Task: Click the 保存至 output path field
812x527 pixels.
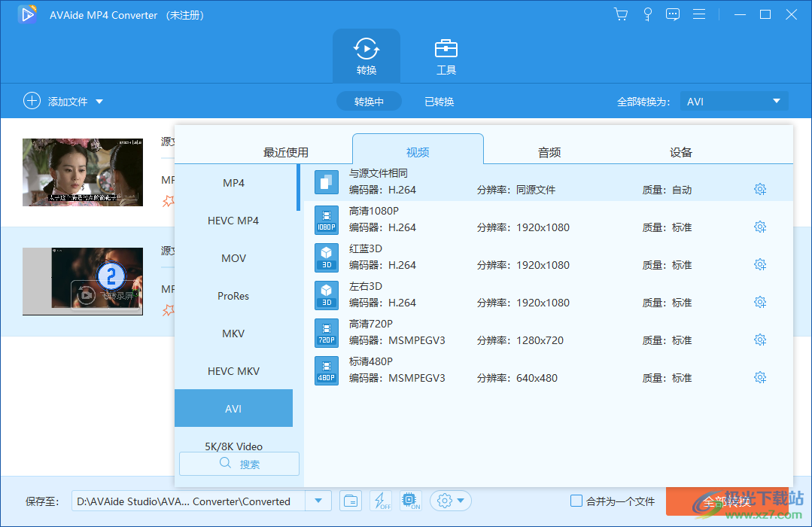Action: 188,501
